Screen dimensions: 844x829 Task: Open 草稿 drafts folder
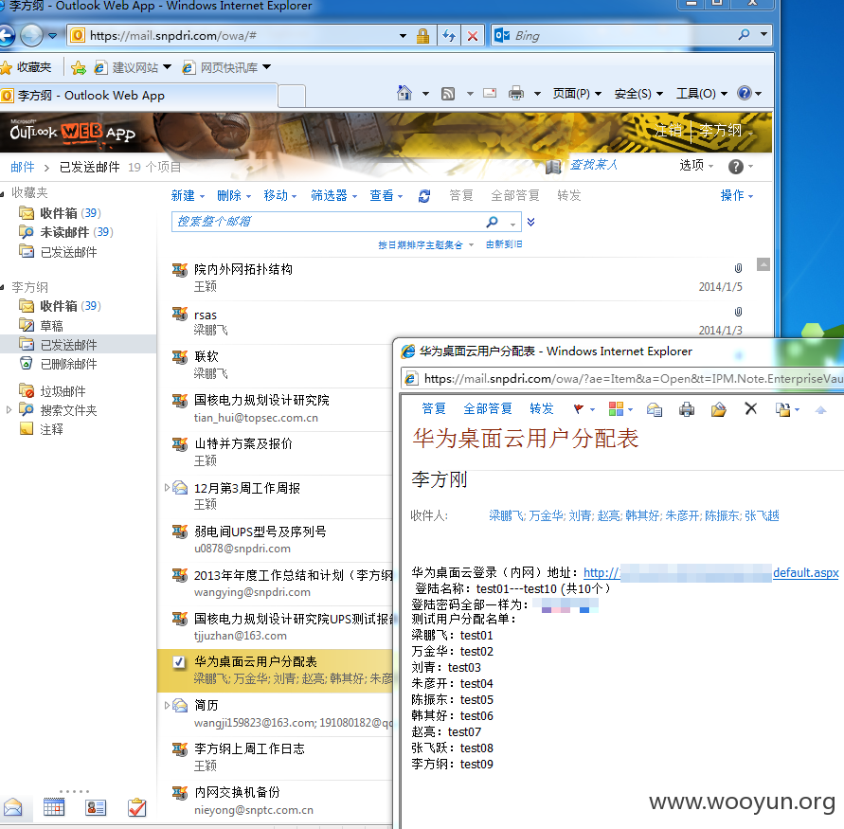(x=51, y=326)
